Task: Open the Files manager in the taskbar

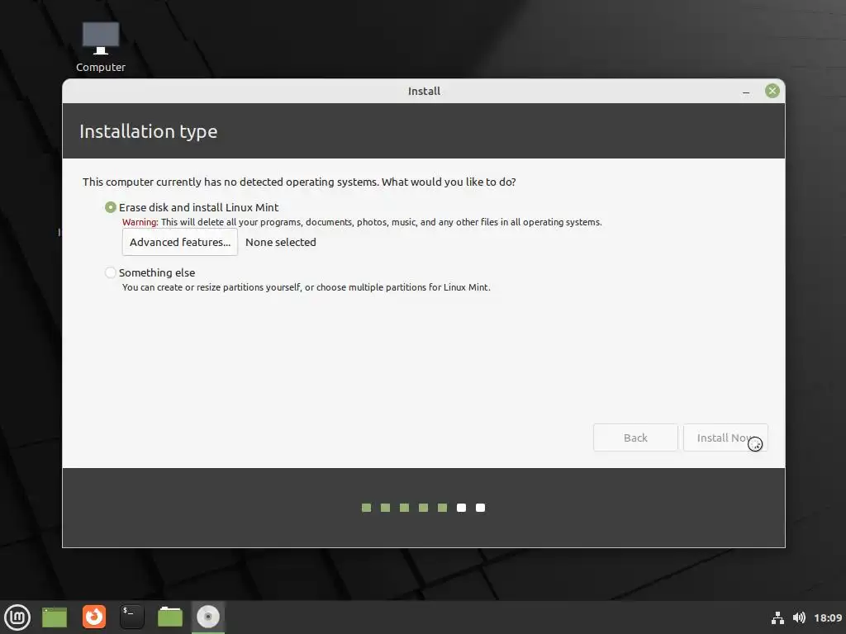Action: click(x=170, y=617)
